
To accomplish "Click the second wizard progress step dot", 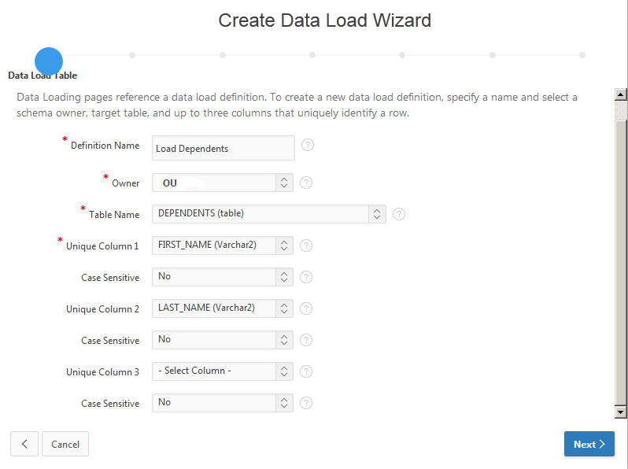I will point(132,55).
